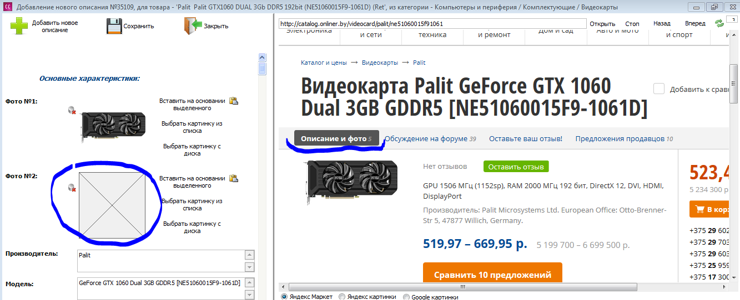
Task: Click Вставить на основании выделенного for Фото №2
Action: tap(192, 182)
